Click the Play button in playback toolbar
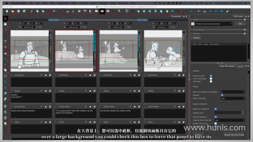 point(210,11)
